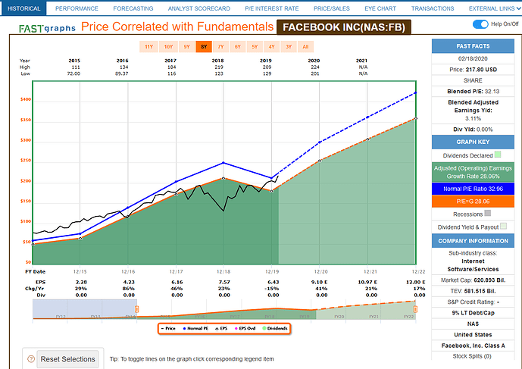
Task: Switch to Transactions tab
Action: (x=433, y=8)
